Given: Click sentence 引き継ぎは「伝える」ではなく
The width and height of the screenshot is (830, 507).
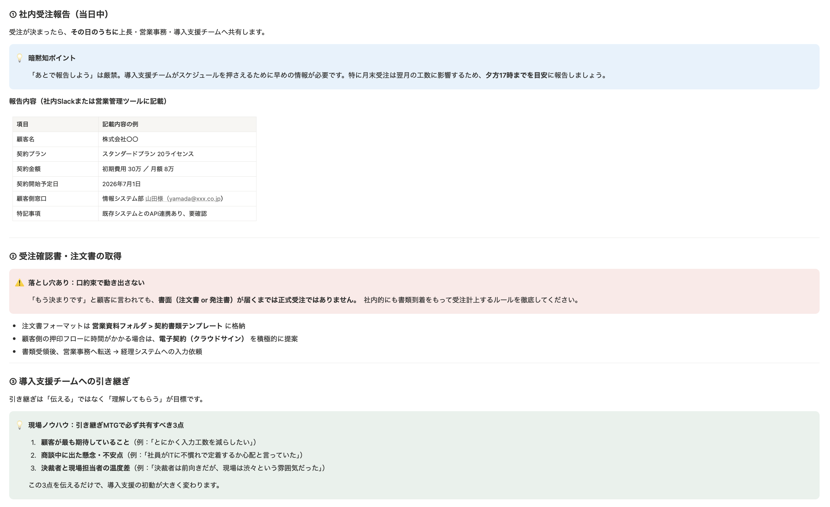Looking at the screenshot, I should coord(107,399).
